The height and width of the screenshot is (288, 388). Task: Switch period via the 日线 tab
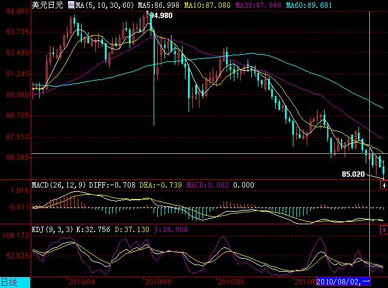point(15,283)
